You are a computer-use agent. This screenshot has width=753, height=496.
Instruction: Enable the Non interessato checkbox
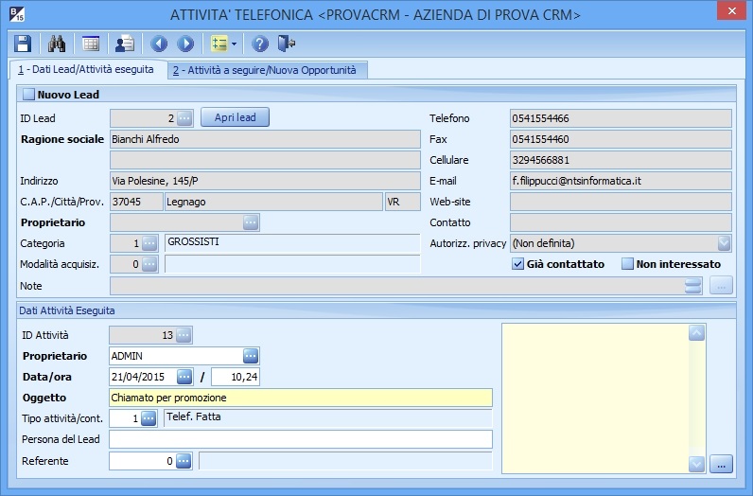tap(627, 264)
